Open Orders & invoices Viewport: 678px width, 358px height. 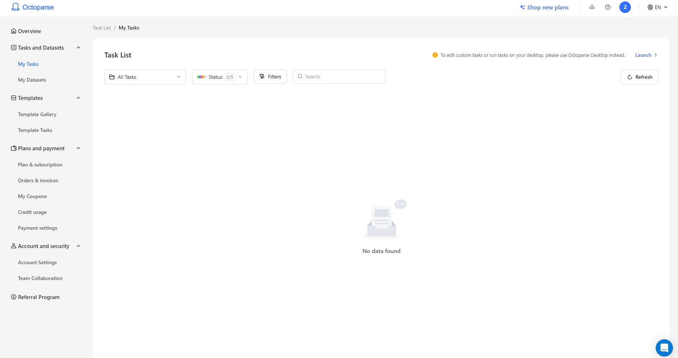(38, 180)
